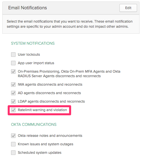Toggle IWA agents disconnects checkbox
The image size is (141, 160).
click(13, 85)
